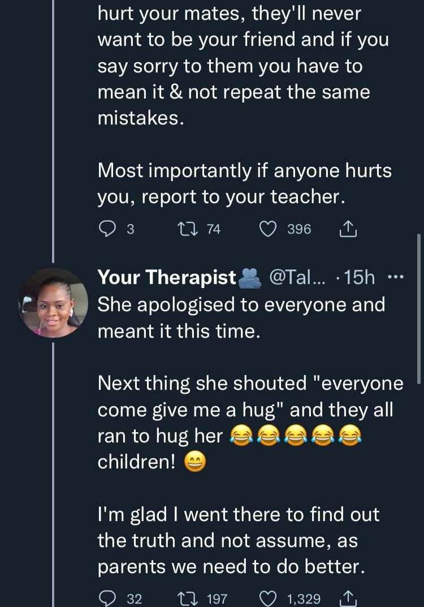The height and width of the screenshot is (607, 424).
Task: Like the tweet with 1,329 likes
Action: pyautogui.click(x=269, y=599)
